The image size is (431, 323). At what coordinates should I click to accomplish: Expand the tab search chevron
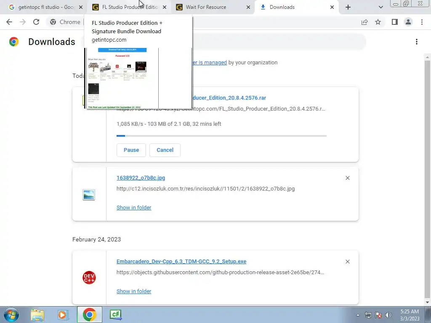point(380,7)
